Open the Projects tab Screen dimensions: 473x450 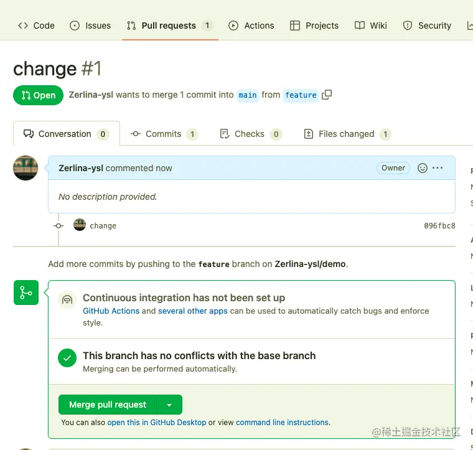[314, 26]
